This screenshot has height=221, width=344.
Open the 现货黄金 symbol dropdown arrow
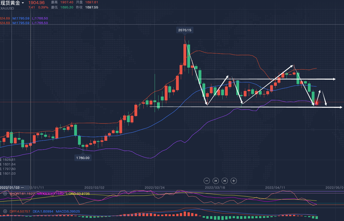point(23,3)
